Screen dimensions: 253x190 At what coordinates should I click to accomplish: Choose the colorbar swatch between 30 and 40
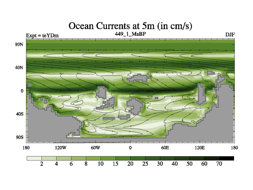tap(167, 158)
